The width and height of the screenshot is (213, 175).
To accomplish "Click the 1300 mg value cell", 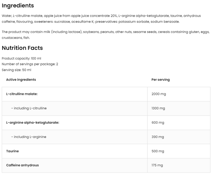I will point(179,108).
